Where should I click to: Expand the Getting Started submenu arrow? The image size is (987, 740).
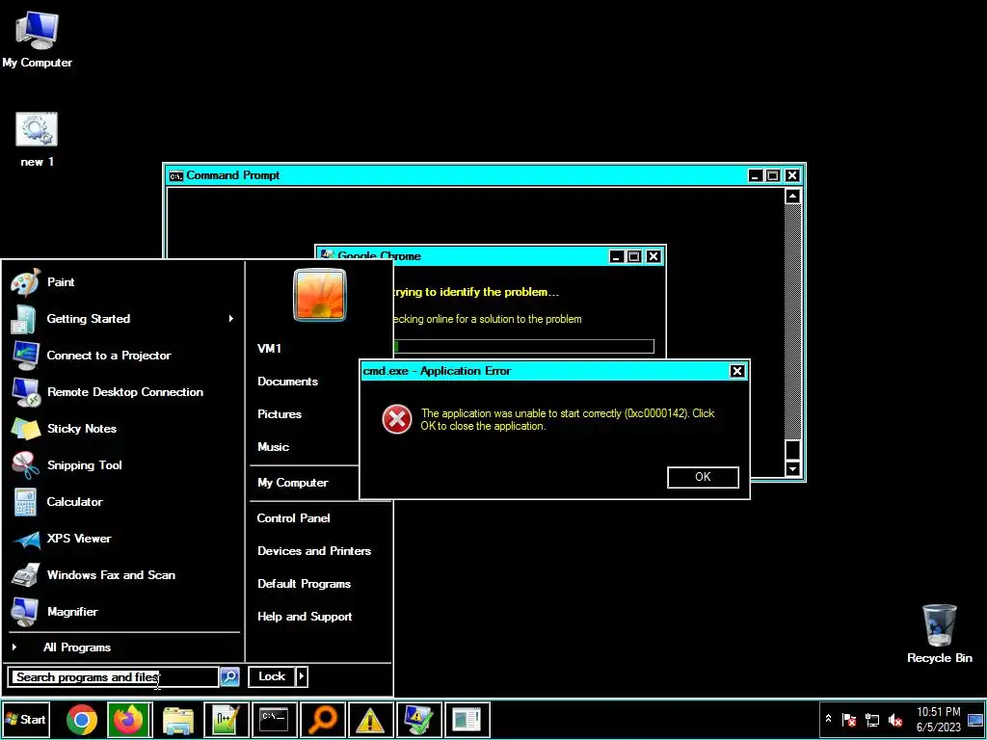click(231, 319)
